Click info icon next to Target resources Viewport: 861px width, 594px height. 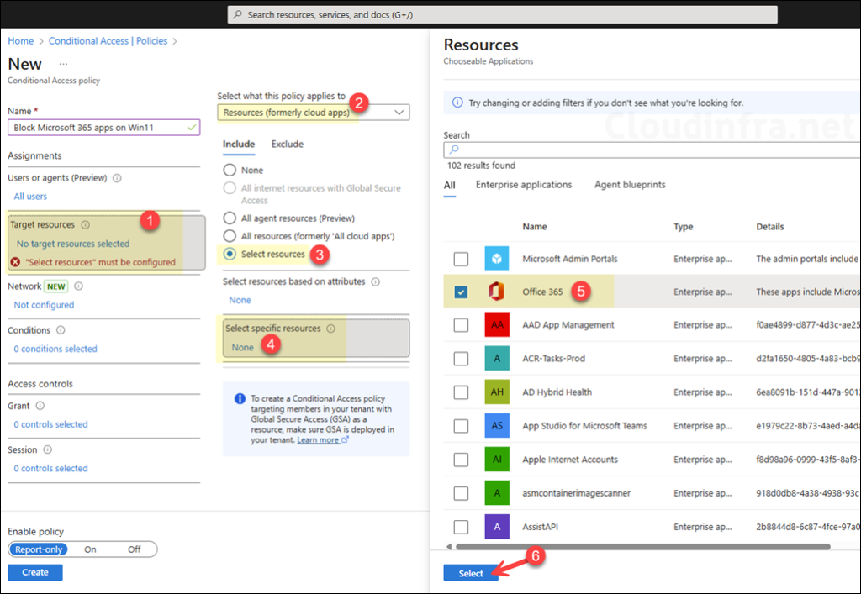[86, 225]
